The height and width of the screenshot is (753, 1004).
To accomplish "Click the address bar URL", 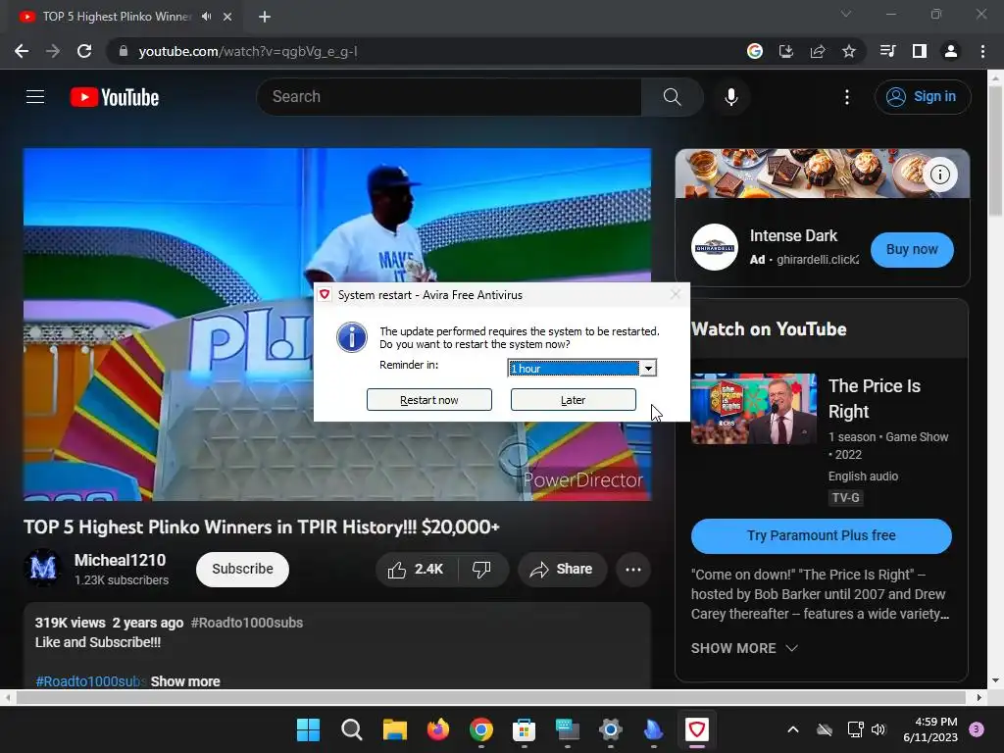I will (248, 51).
